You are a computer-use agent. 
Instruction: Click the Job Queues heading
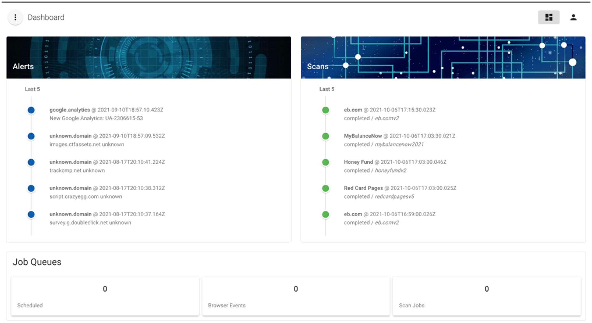(37, 262)
